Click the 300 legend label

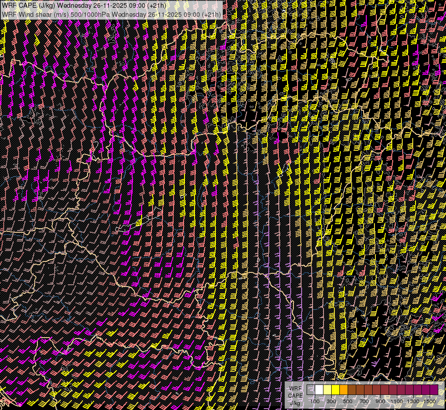pos(331,401)
